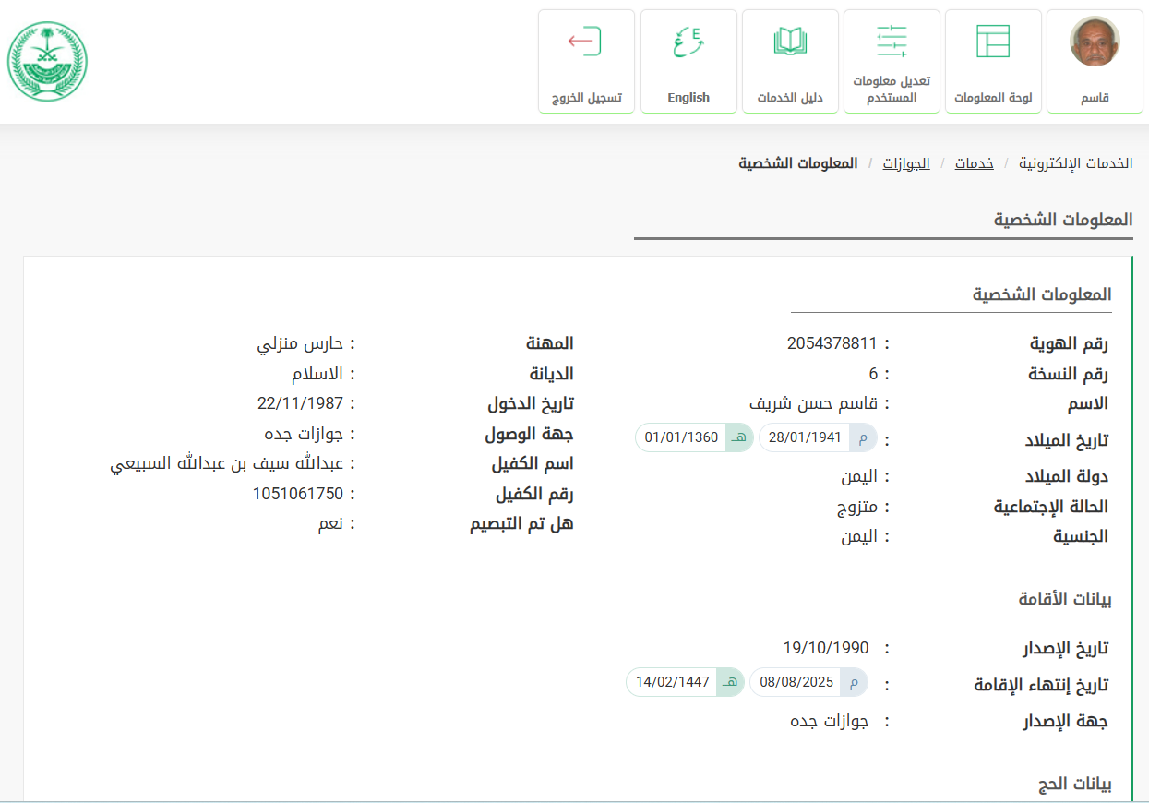This screenshot has height=803, width=1149.
Task: Select Hijri expiry date 14/02/1447
Action: point(673,683)
